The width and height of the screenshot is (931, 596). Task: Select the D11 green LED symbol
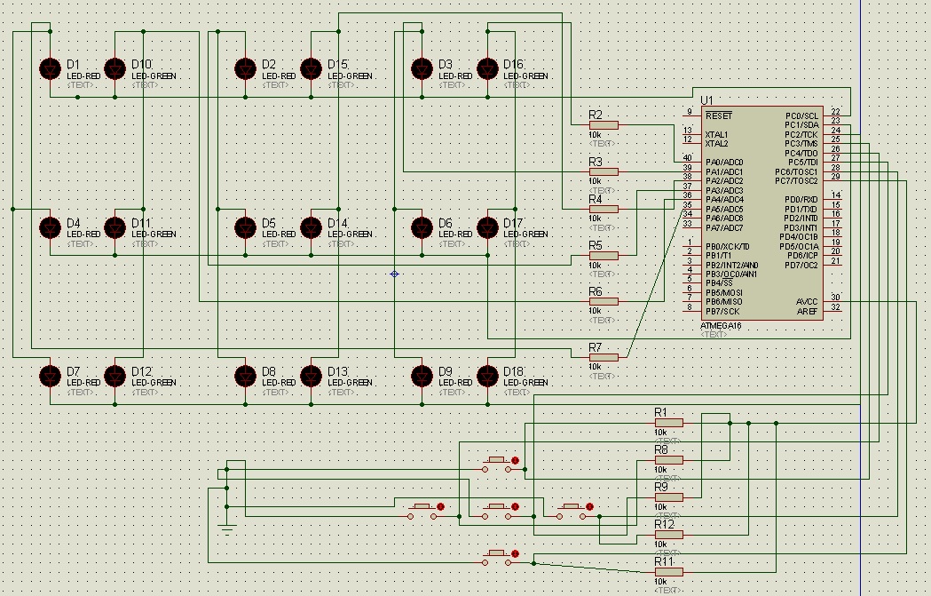pyautogui.click(x=115, y=227)
